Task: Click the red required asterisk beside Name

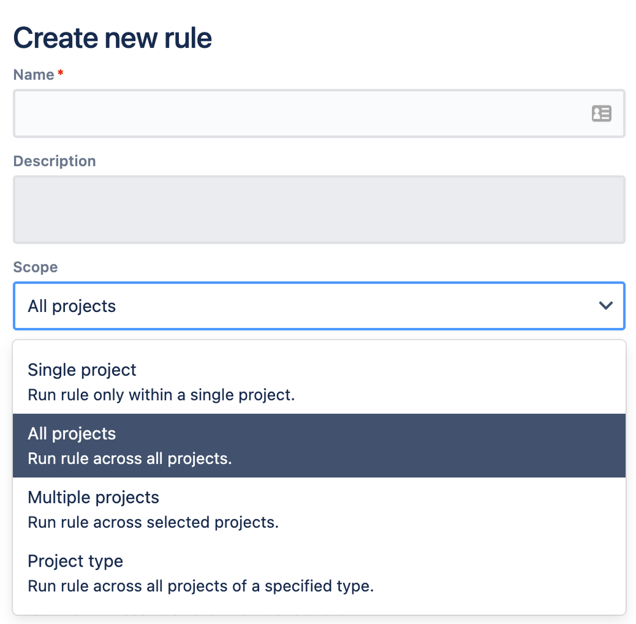Action: click(x=60, y=73)
